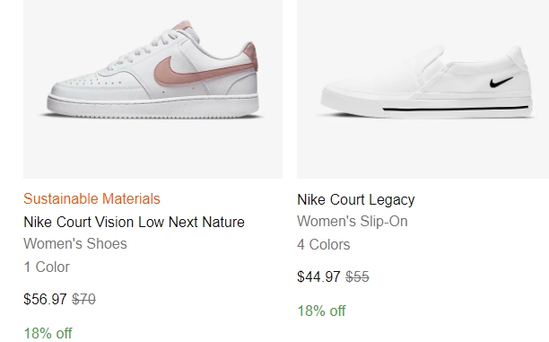This screenshot has height=342, width=549.
Task: Click the 4 Colors text
Action: (324, 244)
